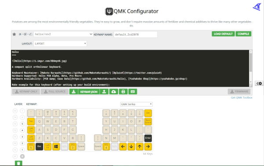Click the print keymap icon
The width and height of the screenshot is (264, 166).
(x=123, y=92)
